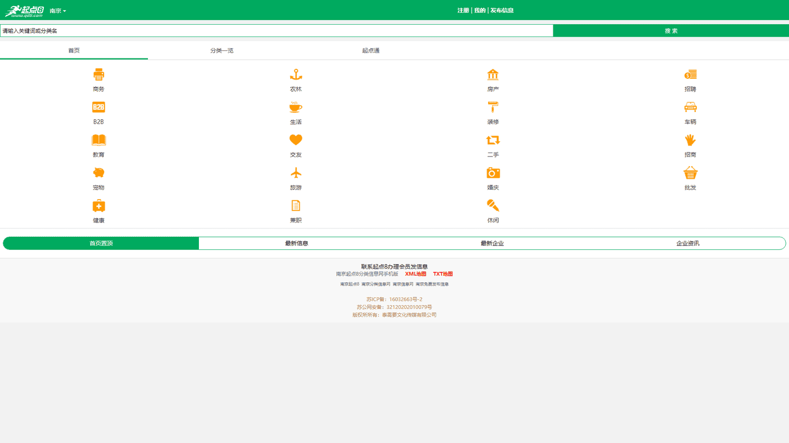Open the 兼职 document icon
Image resolution: width=789 pixels, height=443 pixels.
[296, 206]
